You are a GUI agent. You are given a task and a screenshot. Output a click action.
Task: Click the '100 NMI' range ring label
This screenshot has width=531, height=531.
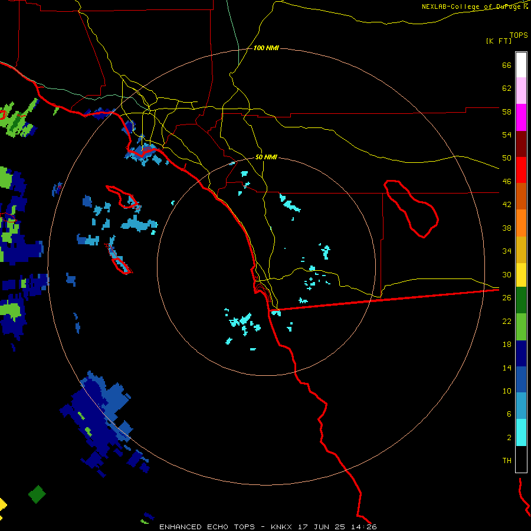(266, 48)
